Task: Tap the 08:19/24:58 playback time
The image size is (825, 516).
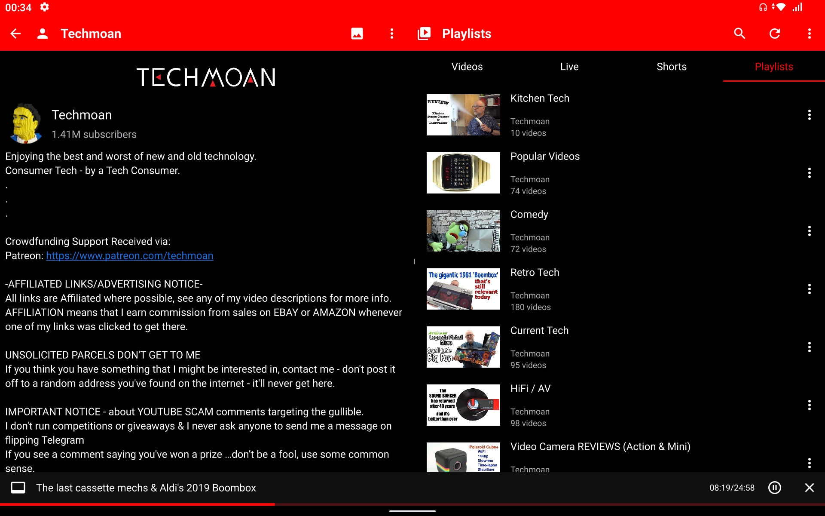Action: coord(732,488)
